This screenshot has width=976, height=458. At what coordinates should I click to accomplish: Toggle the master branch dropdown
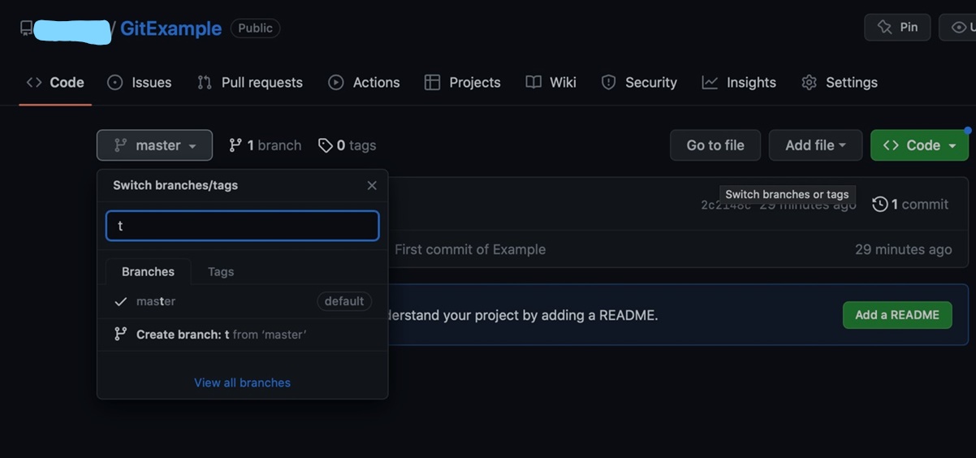click(x=154, y=145)
